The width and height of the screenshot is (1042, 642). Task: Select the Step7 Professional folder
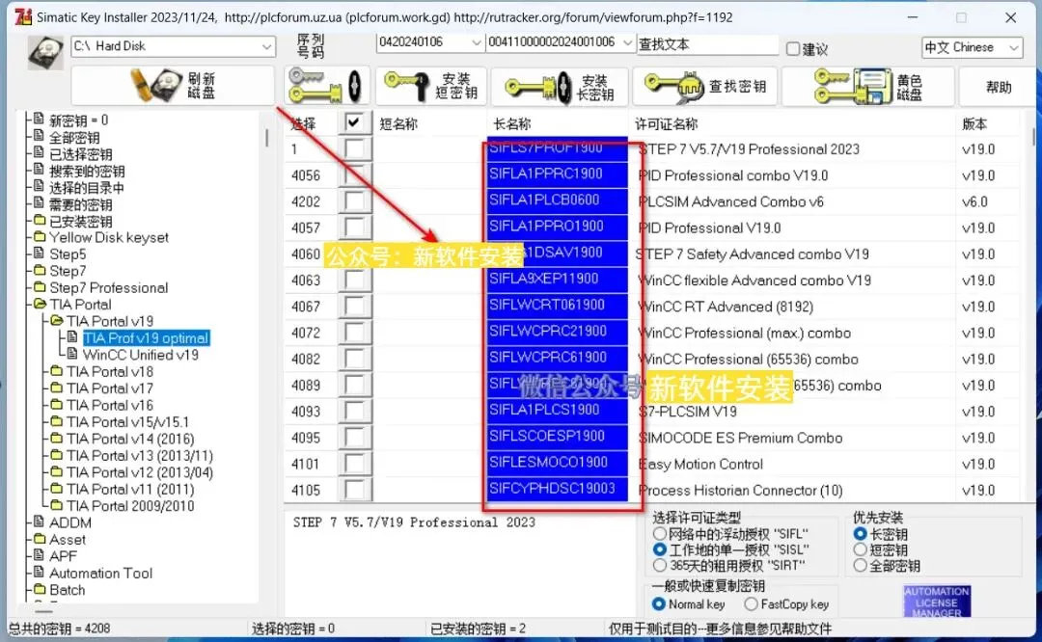pos(108,287)
